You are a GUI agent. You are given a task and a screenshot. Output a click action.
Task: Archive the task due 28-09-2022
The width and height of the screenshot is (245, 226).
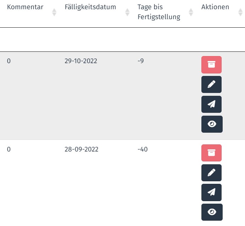(x=211, y=153)
